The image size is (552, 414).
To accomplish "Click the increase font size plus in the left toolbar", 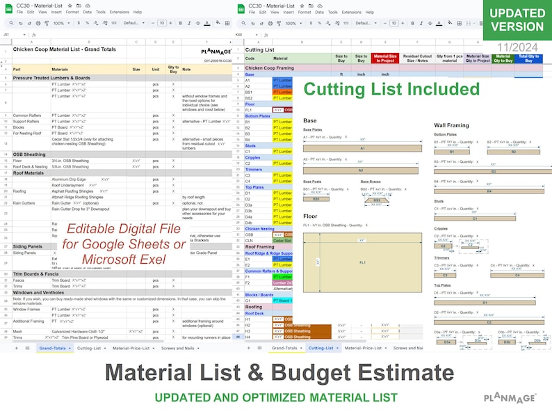I will [170, 23].
